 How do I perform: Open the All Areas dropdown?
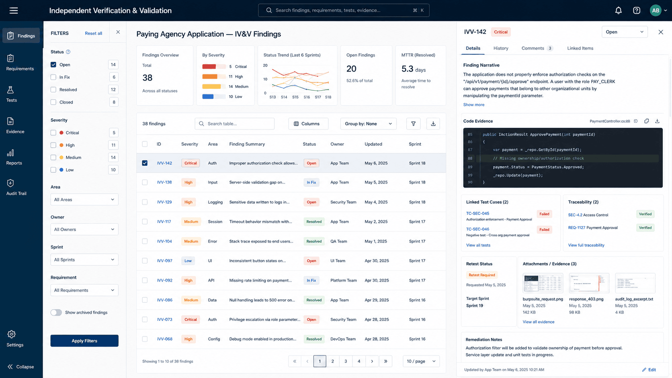click(84, 200)
